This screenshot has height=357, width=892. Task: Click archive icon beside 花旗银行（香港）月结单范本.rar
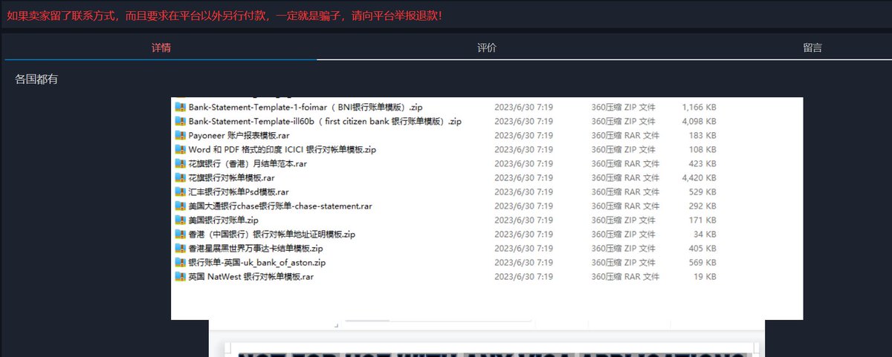[x=179, y=163]
